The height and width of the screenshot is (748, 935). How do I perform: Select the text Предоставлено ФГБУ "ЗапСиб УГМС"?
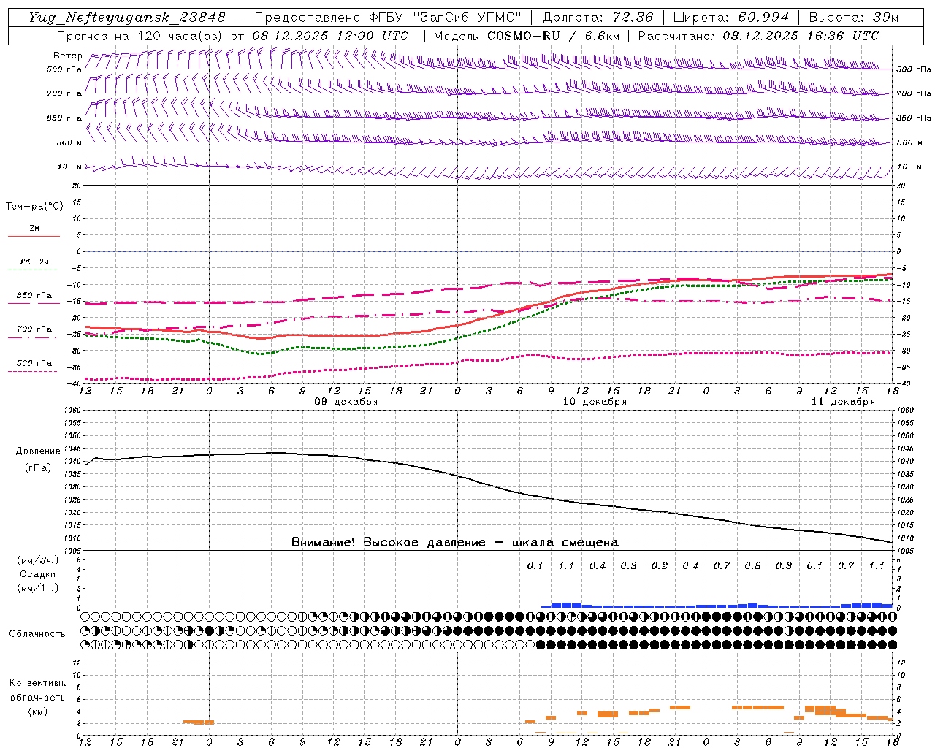(x=388, y=18)
